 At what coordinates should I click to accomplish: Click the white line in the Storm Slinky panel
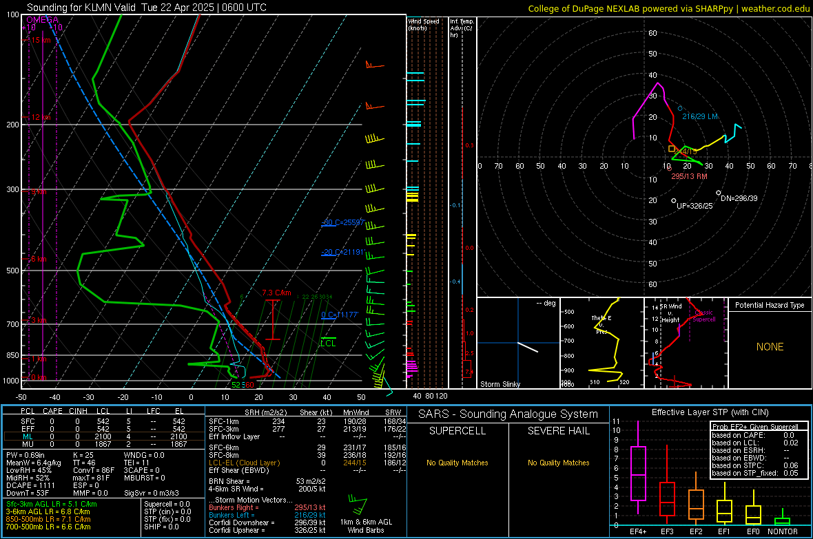tap(528, 347)
